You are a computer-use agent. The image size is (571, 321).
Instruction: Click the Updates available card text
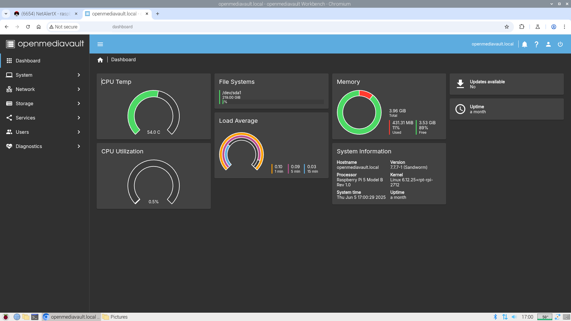(x=487, y=84)
